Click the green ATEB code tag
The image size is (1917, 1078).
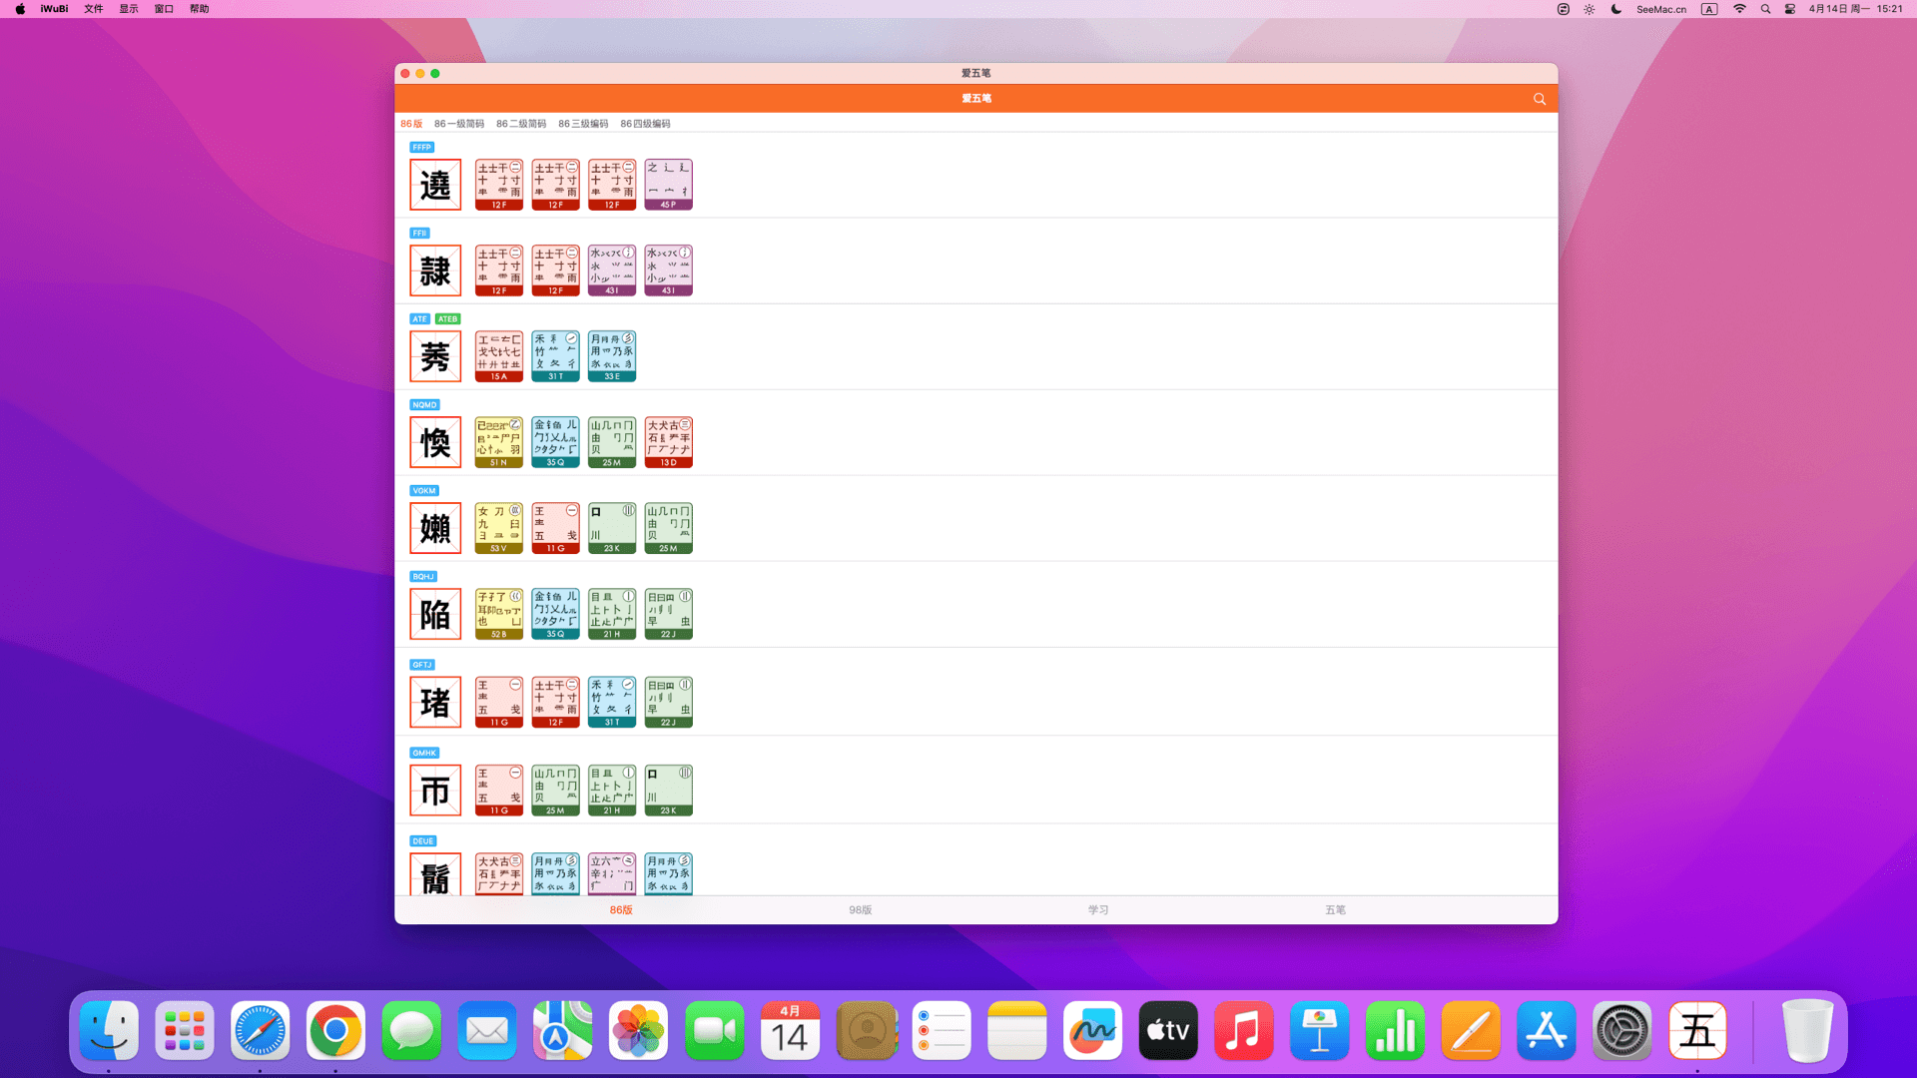447,319
